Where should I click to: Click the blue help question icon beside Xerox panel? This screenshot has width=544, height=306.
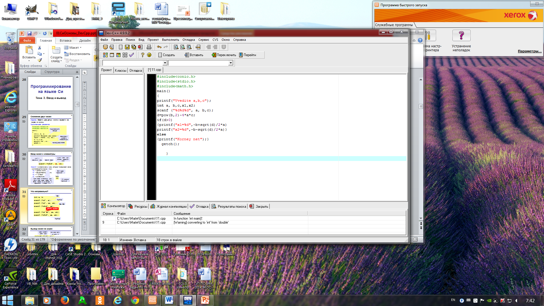pyautogui.click(x=420, y=40)
